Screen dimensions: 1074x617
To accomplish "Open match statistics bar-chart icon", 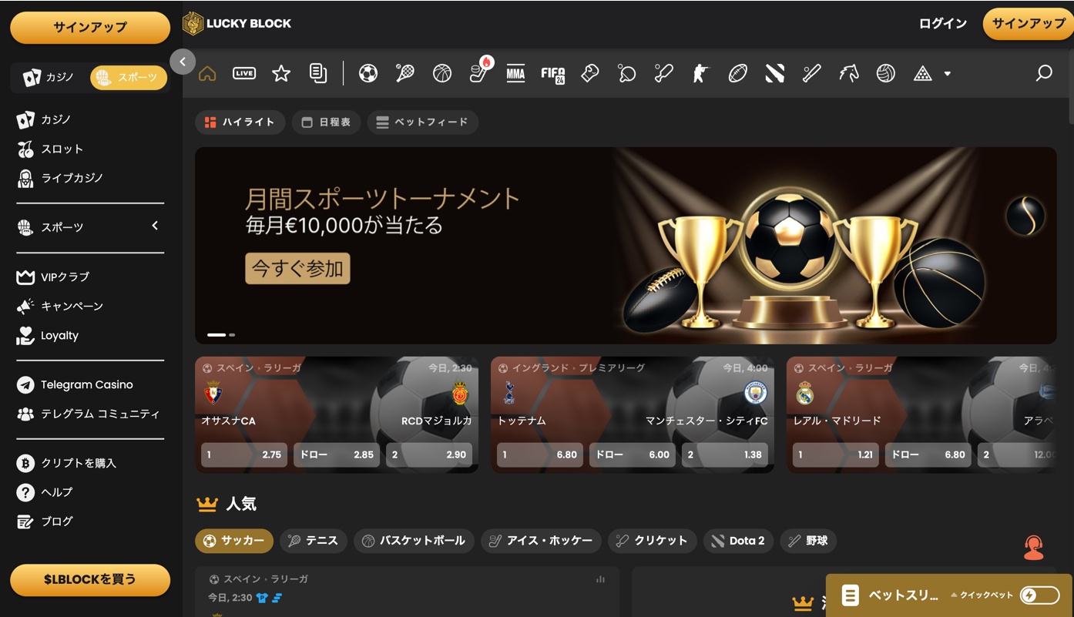I will tap(601, 579).
